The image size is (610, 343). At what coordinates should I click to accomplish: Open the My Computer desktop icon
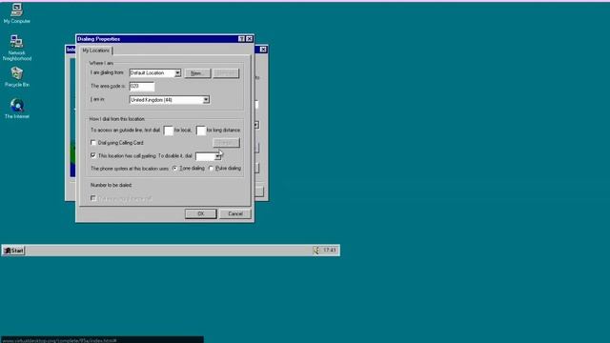tap(17, 13)
